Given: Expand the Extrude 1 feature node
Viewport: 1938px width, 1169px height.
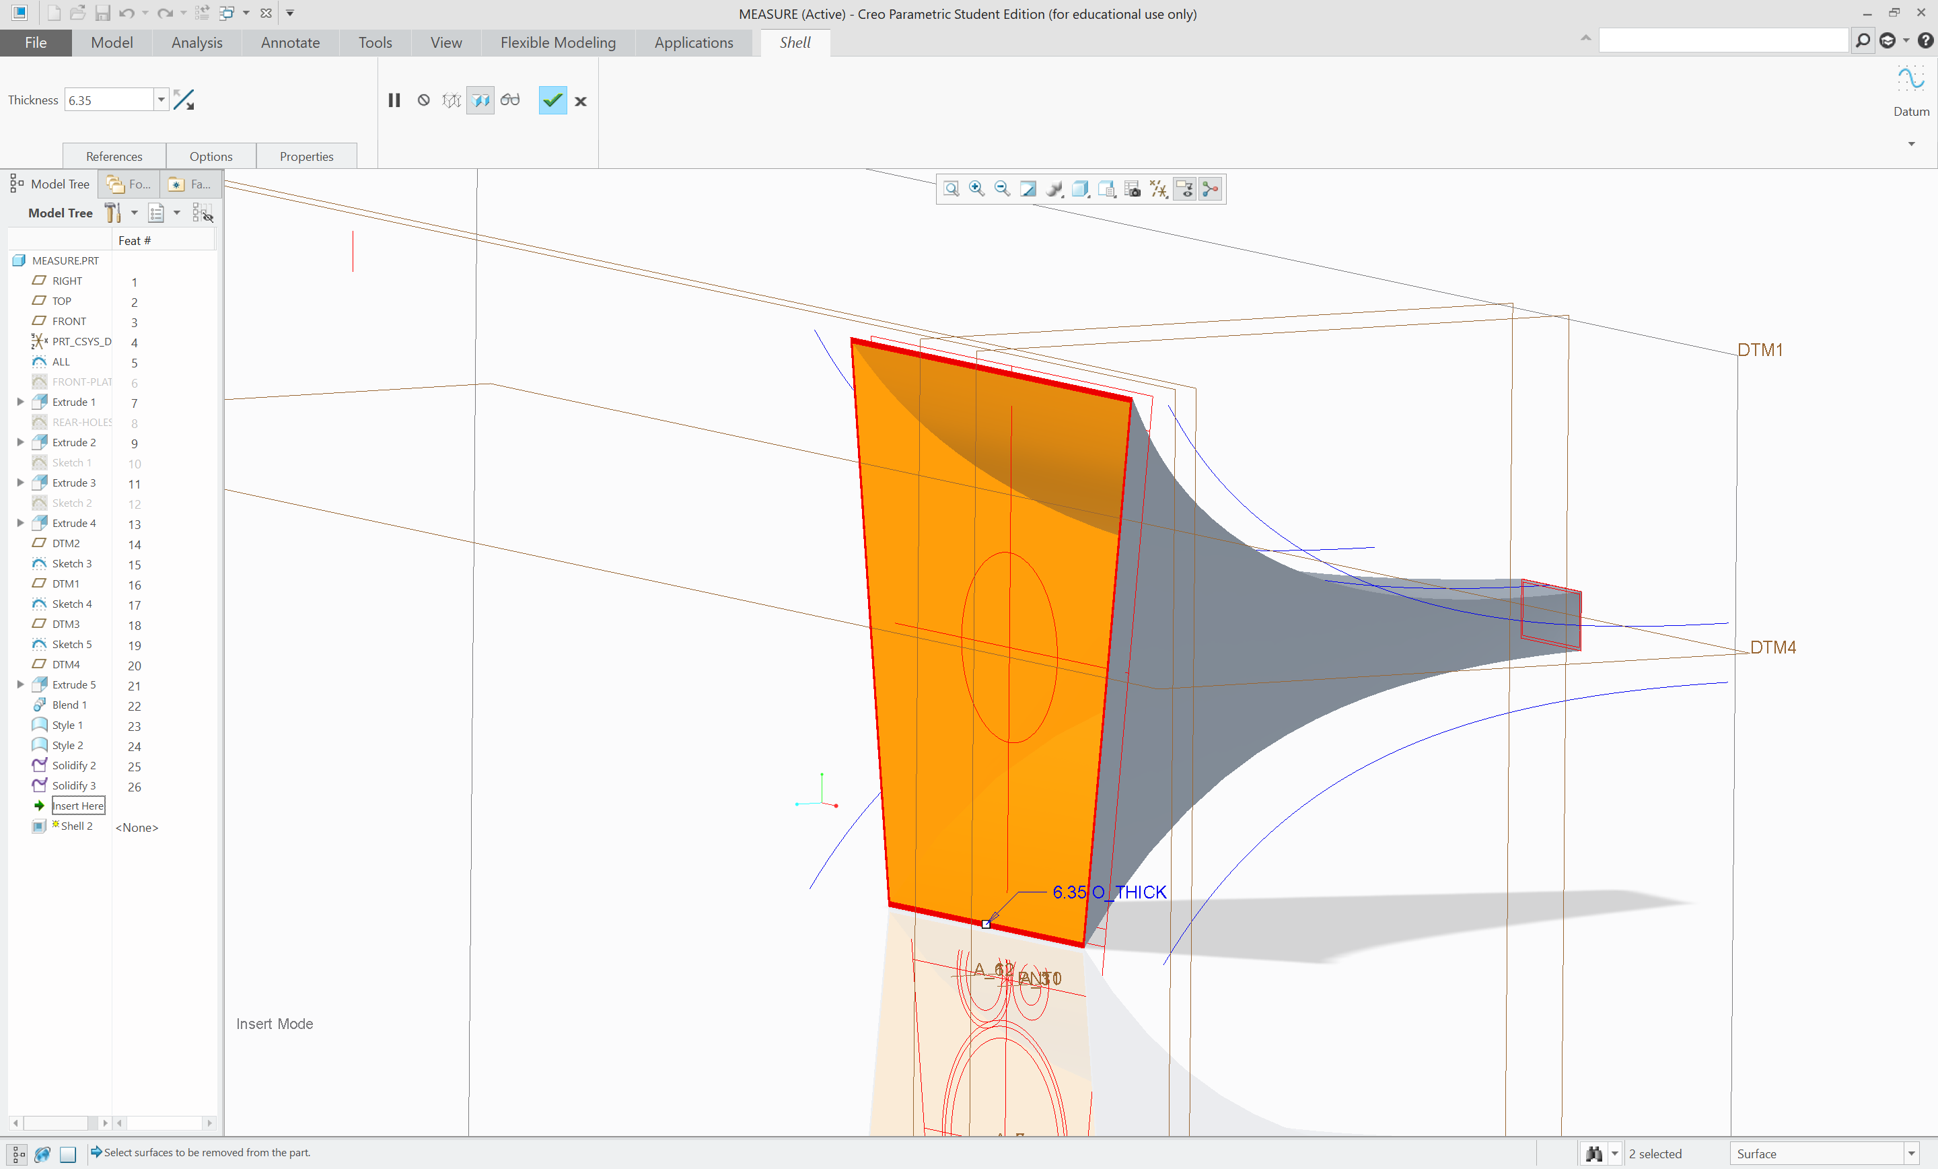Looking at the screenshot, I should [20, 402].
